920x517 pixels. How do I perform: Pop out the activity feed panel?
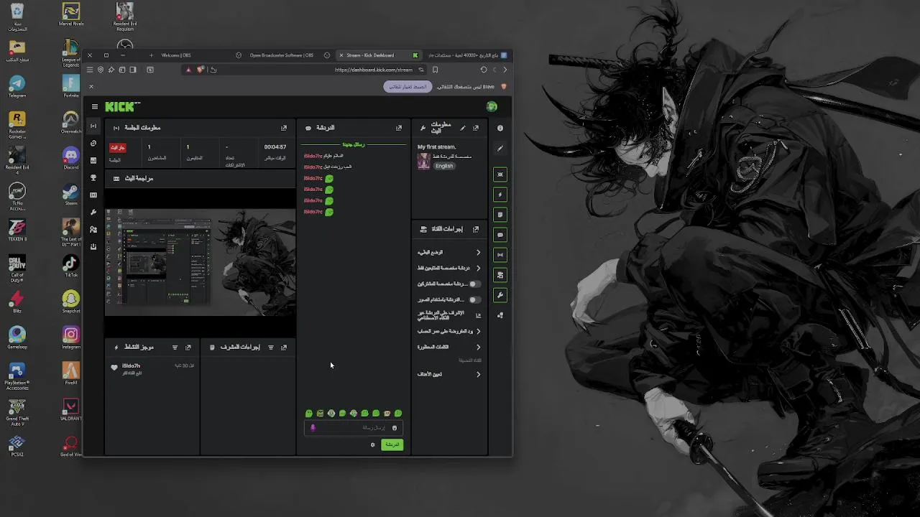188,348
